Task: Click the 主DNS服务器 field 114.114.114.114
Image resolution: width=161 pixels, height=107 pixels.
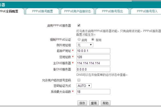Action: 93,63
